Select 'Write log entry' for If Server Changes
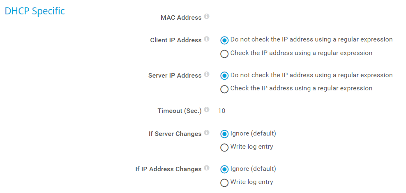Screen dimensions: 406x193 click(x=224, y=147)
